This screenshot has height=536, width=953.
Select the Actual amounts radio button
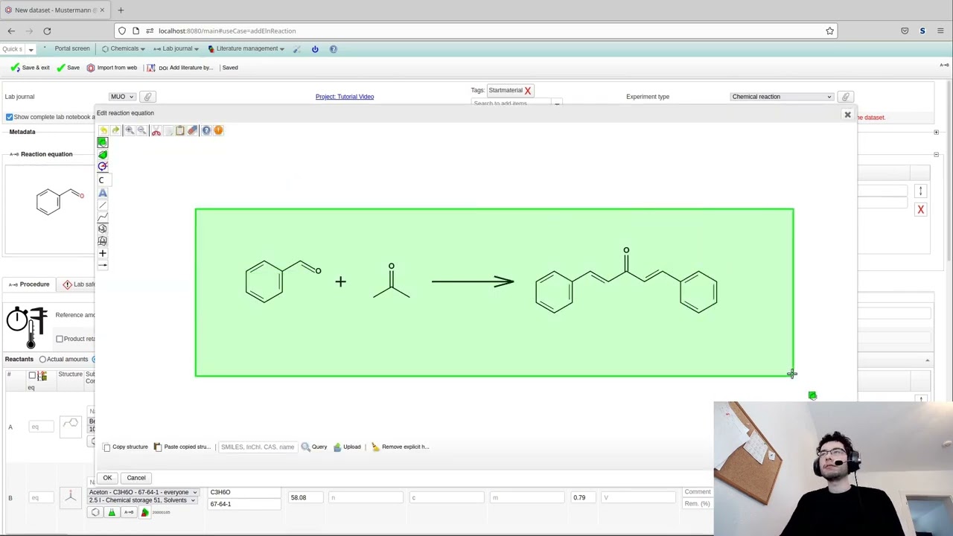click(42, 359)
